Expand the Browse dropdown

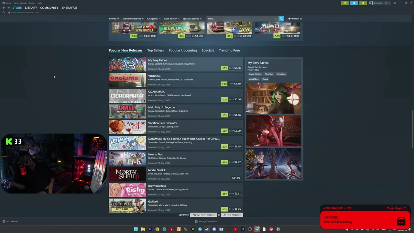[114, 19]
